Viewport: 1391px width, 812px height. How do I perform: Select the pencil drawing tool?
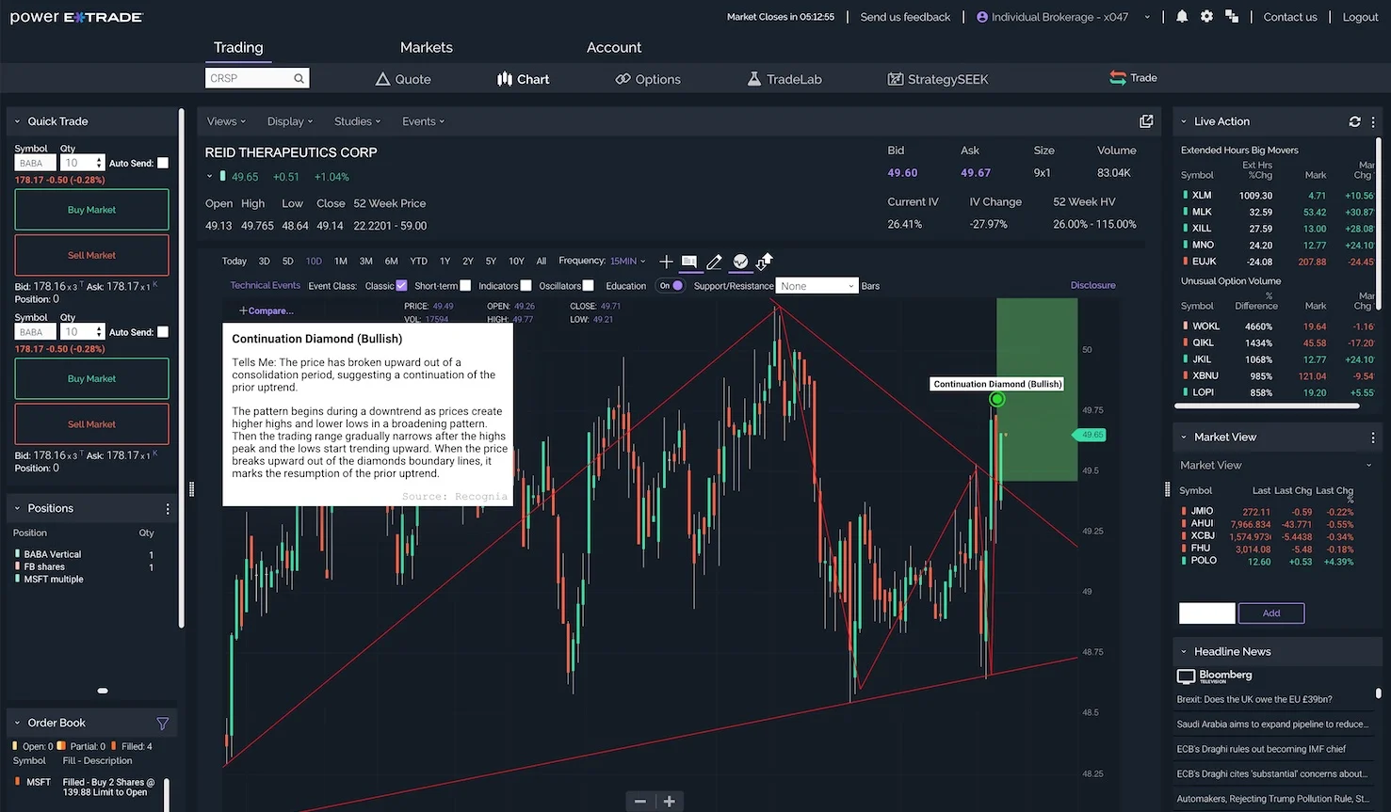click(715, 262)
